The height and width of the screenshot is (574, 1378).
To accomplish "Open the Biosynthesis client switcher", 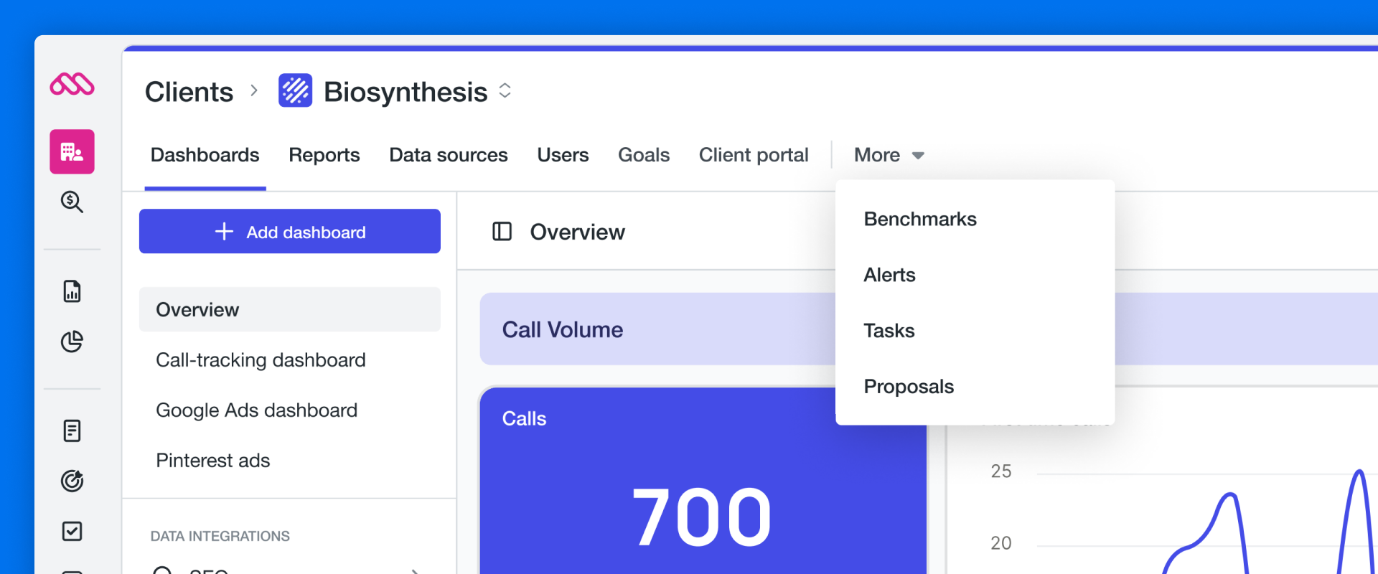I will click(x=505, y=90).
